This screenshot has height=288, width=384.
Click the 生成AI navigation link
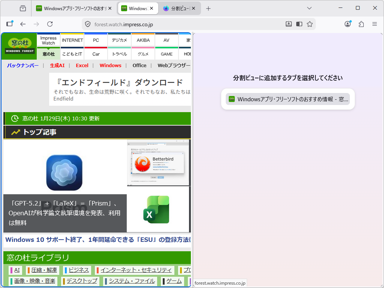[57, 65]
